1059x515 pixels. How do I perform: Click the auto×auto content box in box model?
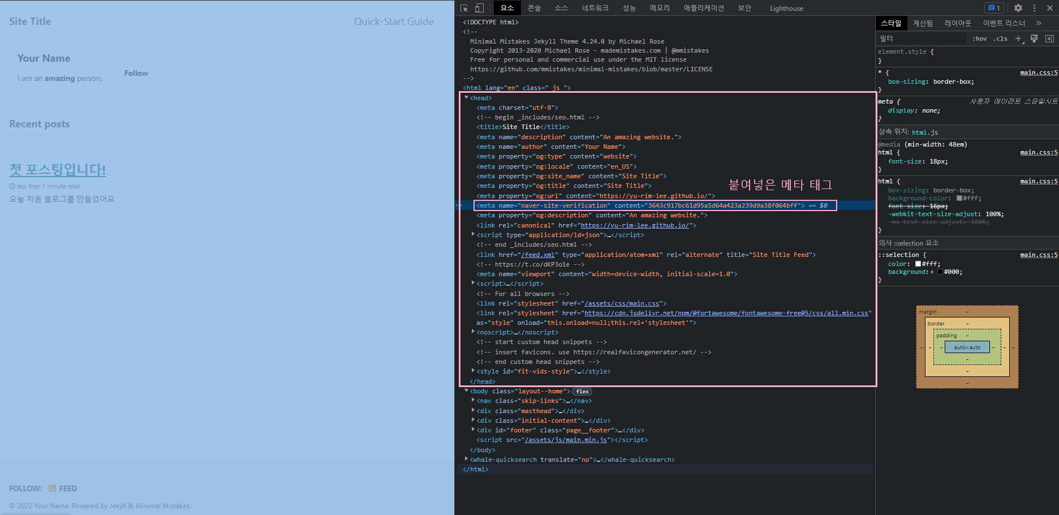click(967, 347)
